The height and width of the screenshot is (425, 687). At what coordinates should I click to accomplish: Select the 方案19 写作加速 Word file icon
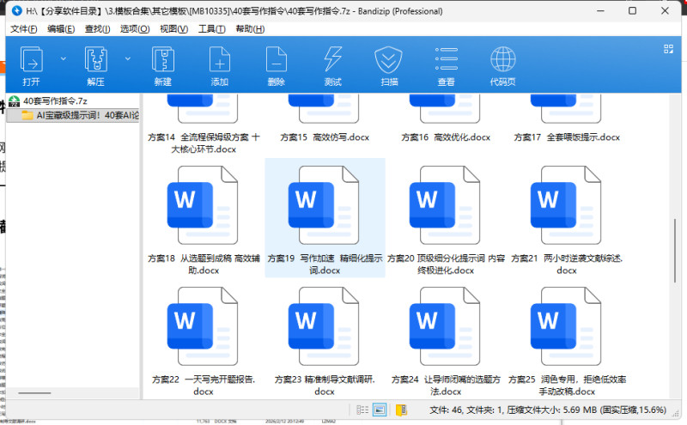[x=325, y=205]
